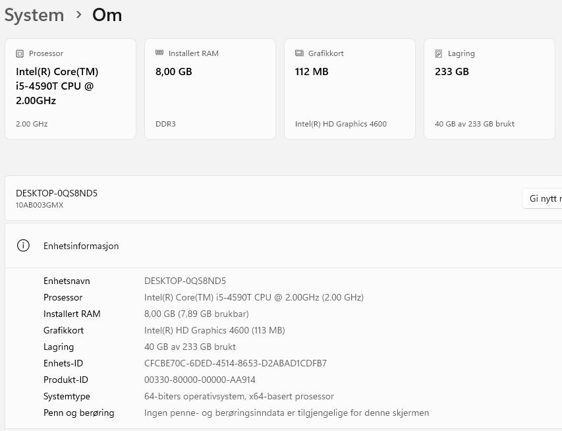Click the 'Gi nytt' rename PC button
This screenshot has width=562, height=431.
click(542, 198)
